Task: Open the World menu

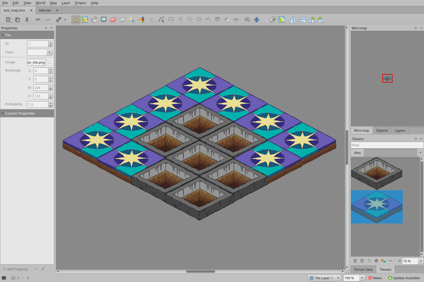Action: (40, 3)
